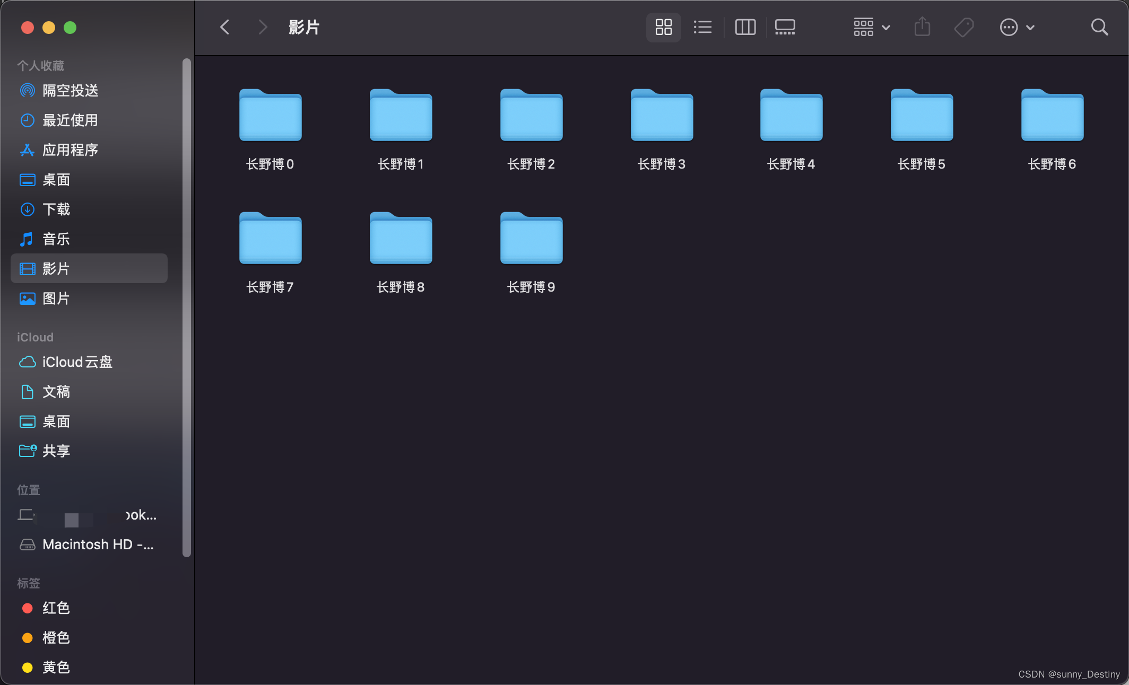1129x685 pixels.
Task: Select the red 红色 tag
Action: pyautogui.click(x=56, y=608)
